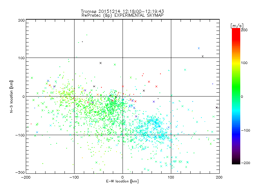258x193 pixels.
Task: Click the black X marker near E-W 45, N-S 15
Action: (144, 91)
